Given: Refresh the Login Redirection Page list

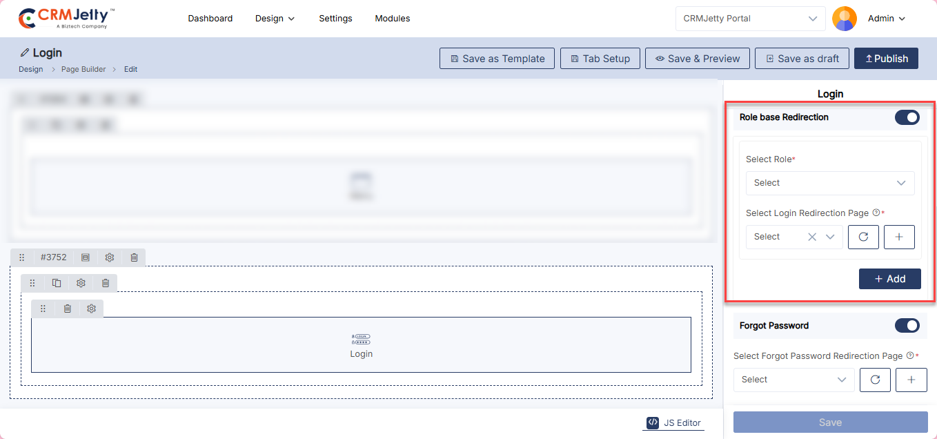Looking at the screenshot, I should tap(863, 237).
